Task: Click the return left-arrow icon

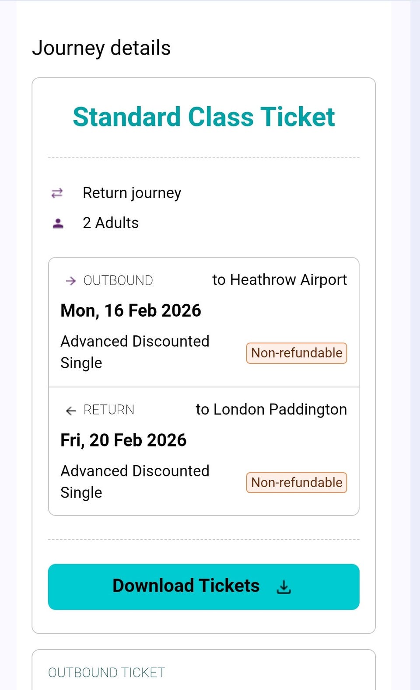Action: pos(70,410)
